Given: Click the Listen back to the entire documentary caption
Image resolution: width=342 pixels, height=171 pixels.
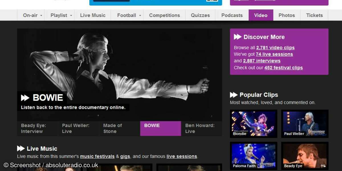Looking at the screenshot, I should coord(73,107).
